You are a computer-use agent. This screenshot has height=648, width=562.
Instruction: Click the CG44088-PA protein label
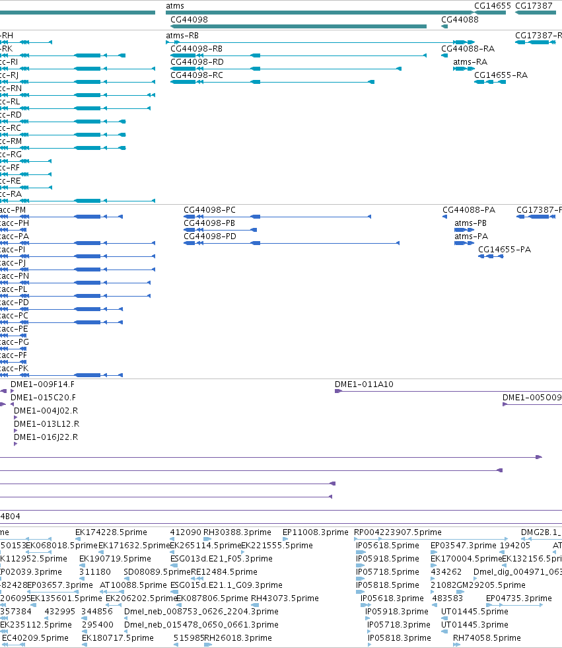tap(469, 210)
